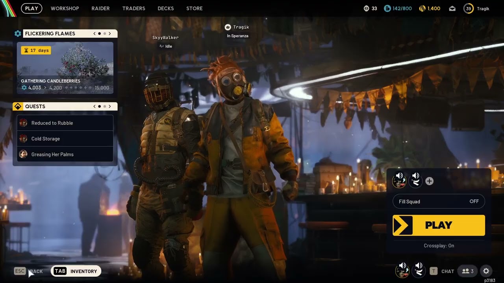Open the Reduced to Rubble quest
The image size is (504, 283).
[x=65, y=123]
